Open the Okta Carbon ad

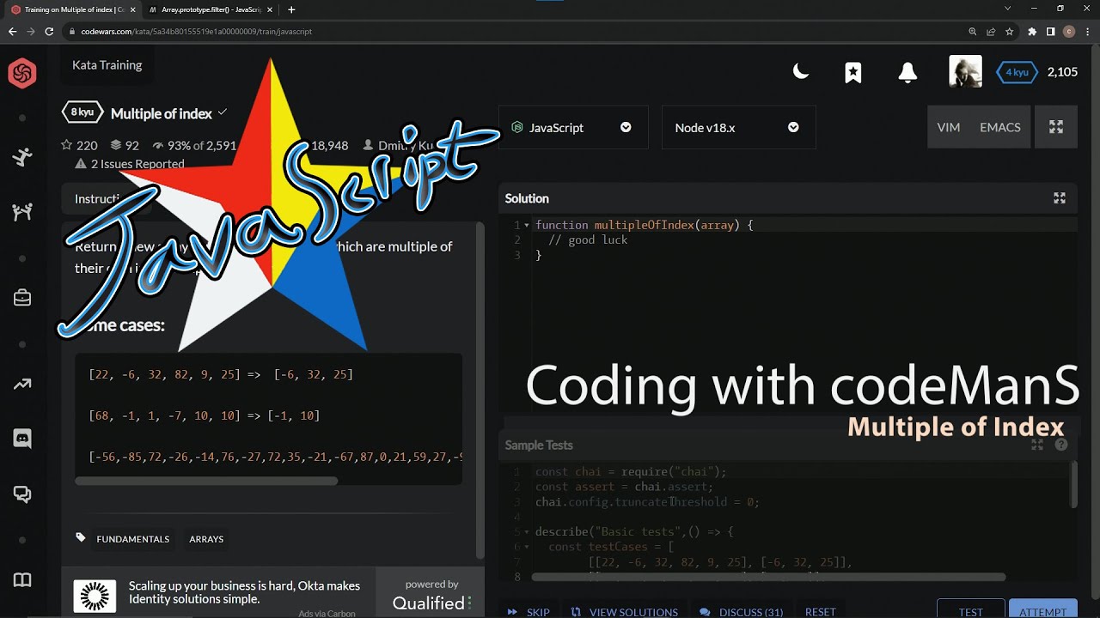coord(218,592)
